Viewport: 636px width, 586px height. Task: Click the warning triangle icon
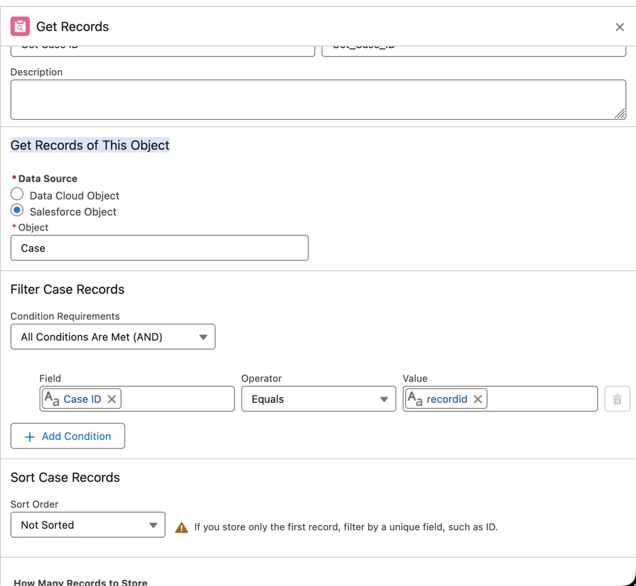(x=181, y=527)
